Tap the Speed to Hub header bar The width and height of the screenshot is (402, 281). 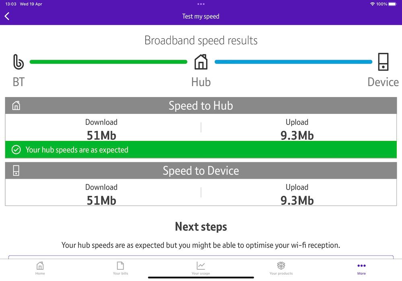(x=201, y=105)
